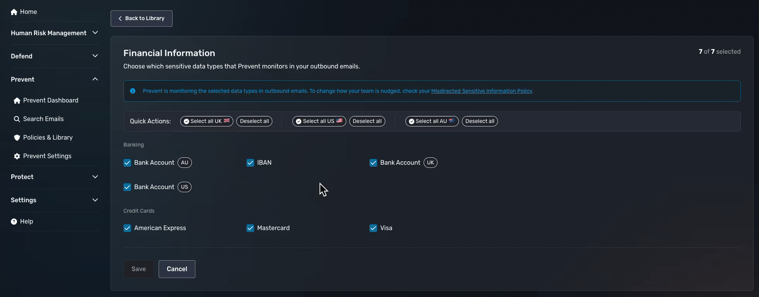Click the Australian flag icon in quick actions
The image size is (759, 297).
click(451, 121)
